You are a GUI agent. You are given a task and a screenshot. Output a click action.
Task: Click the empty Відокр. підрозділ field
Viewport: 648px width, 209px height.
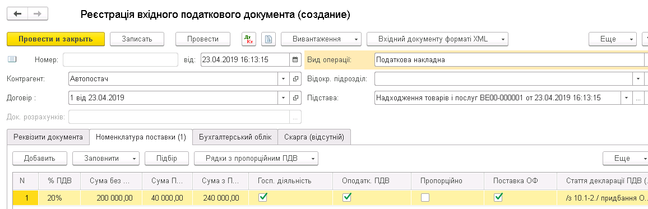(x=504, y=78)
